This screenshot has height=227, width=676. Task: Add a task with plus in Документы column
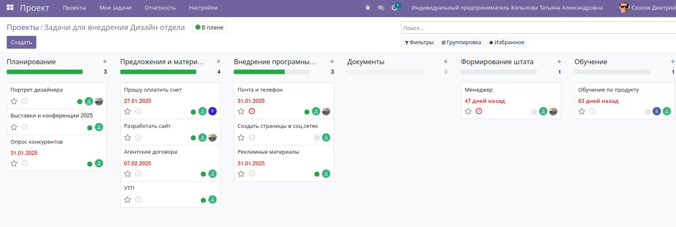[x=445, y=62]
